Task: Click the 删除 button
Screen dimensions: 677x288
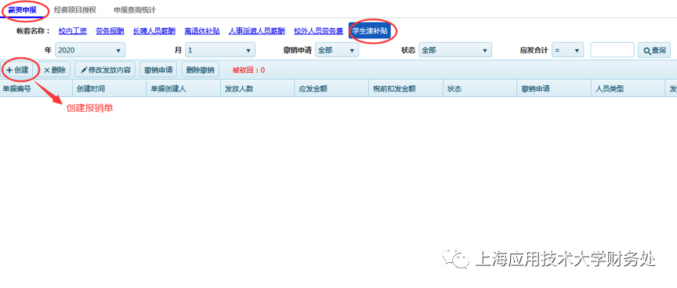Action: point(54,70)
